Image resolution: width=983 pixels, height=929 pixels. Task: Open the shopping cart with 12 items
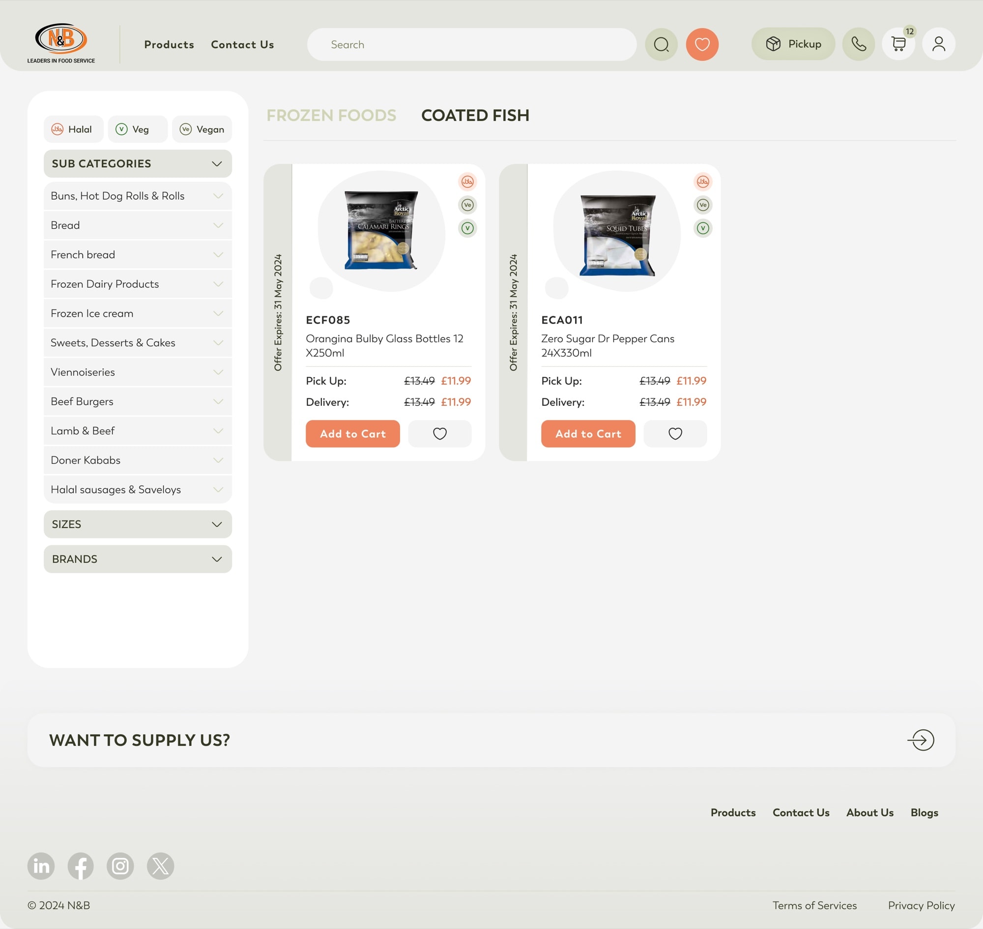pyautogui.click(x=898, y=44)
